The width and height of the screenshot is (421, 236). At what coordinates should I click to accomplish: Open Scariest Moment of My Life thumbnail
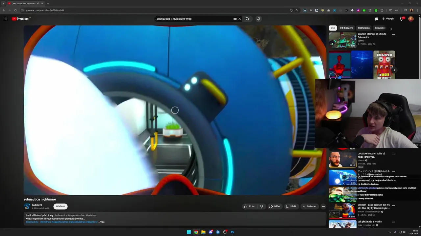[342, 40]
